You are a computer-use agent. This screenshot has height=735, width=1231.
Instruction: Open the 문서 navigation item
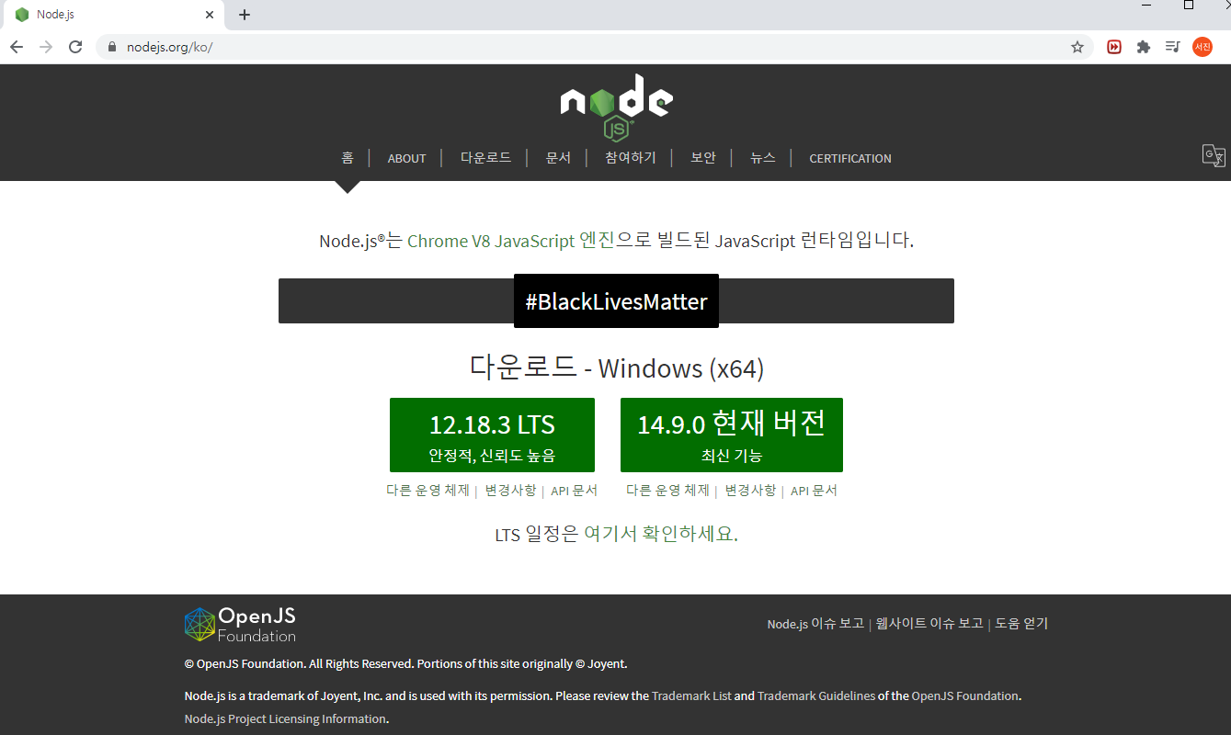[x=558, y=158]
